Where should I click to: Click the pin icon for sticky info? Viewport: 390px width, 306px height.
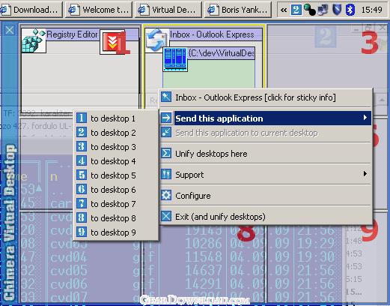(166, 97)
